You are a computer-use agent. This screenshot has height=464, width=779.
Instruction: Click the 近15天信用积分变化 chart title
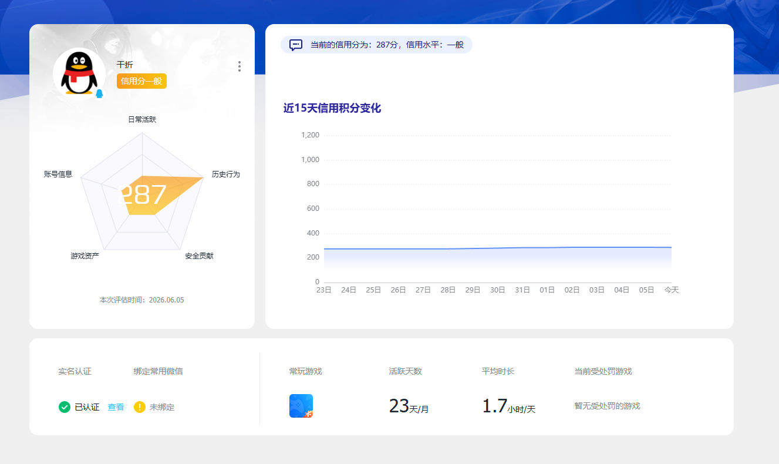(x=332, y=108)
